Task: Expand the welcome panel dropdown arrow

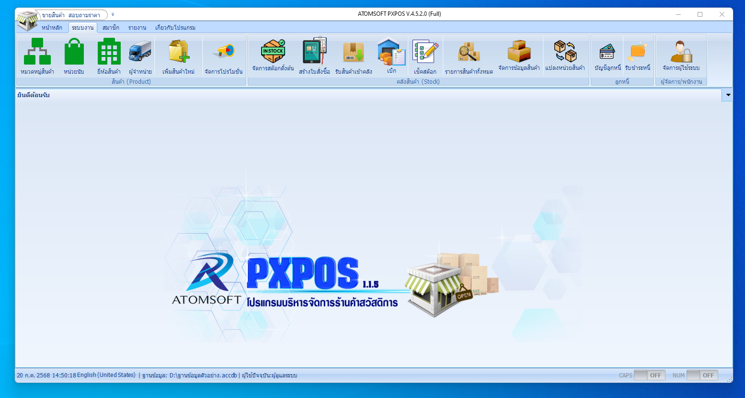Action: coord(728,95)
